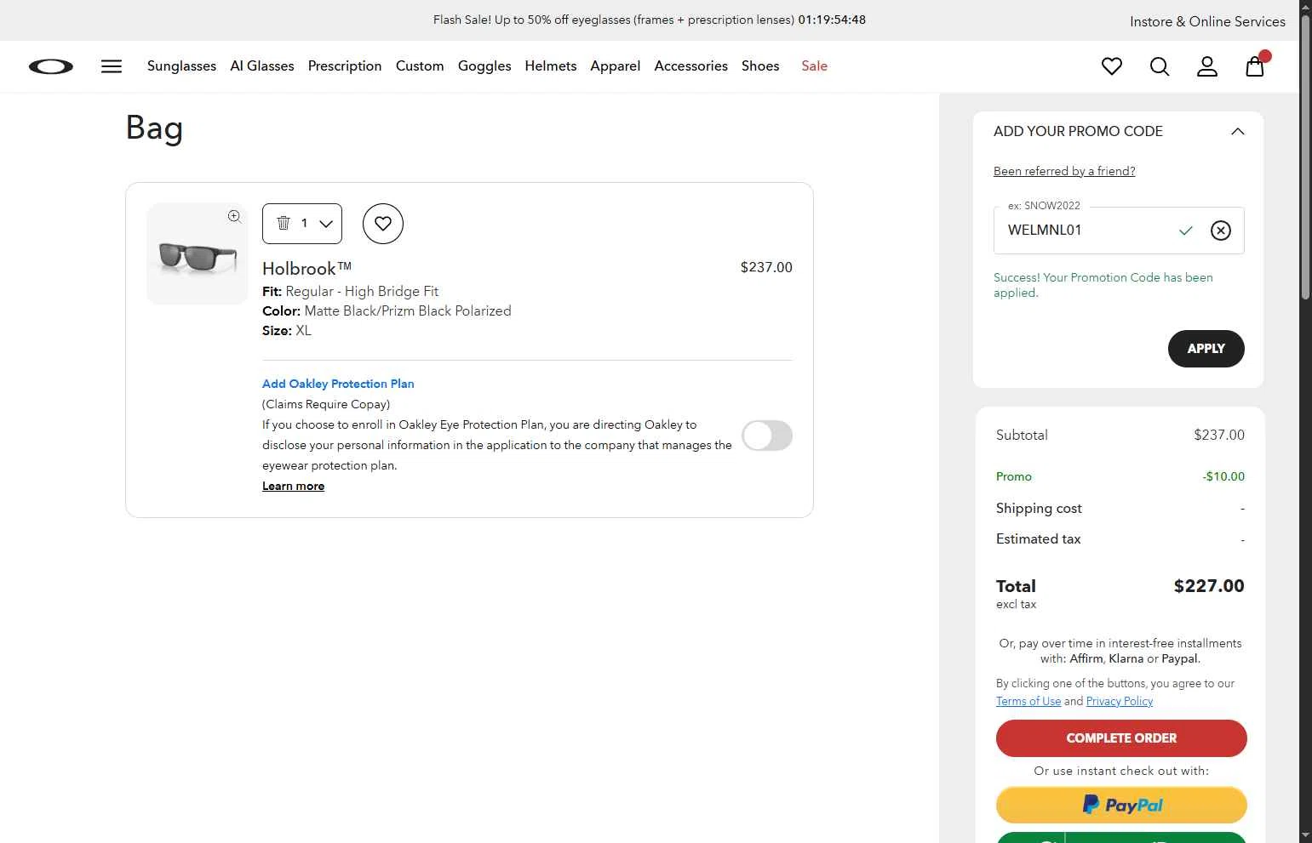This screenshot has height=843, width=1312.
Task: Open the account profile icon
Action: 1207,66
